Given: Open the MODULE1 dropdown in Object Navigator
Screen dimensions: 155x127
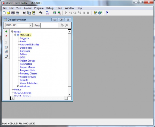Looking at the screenshot, I should tap(31, 25).
